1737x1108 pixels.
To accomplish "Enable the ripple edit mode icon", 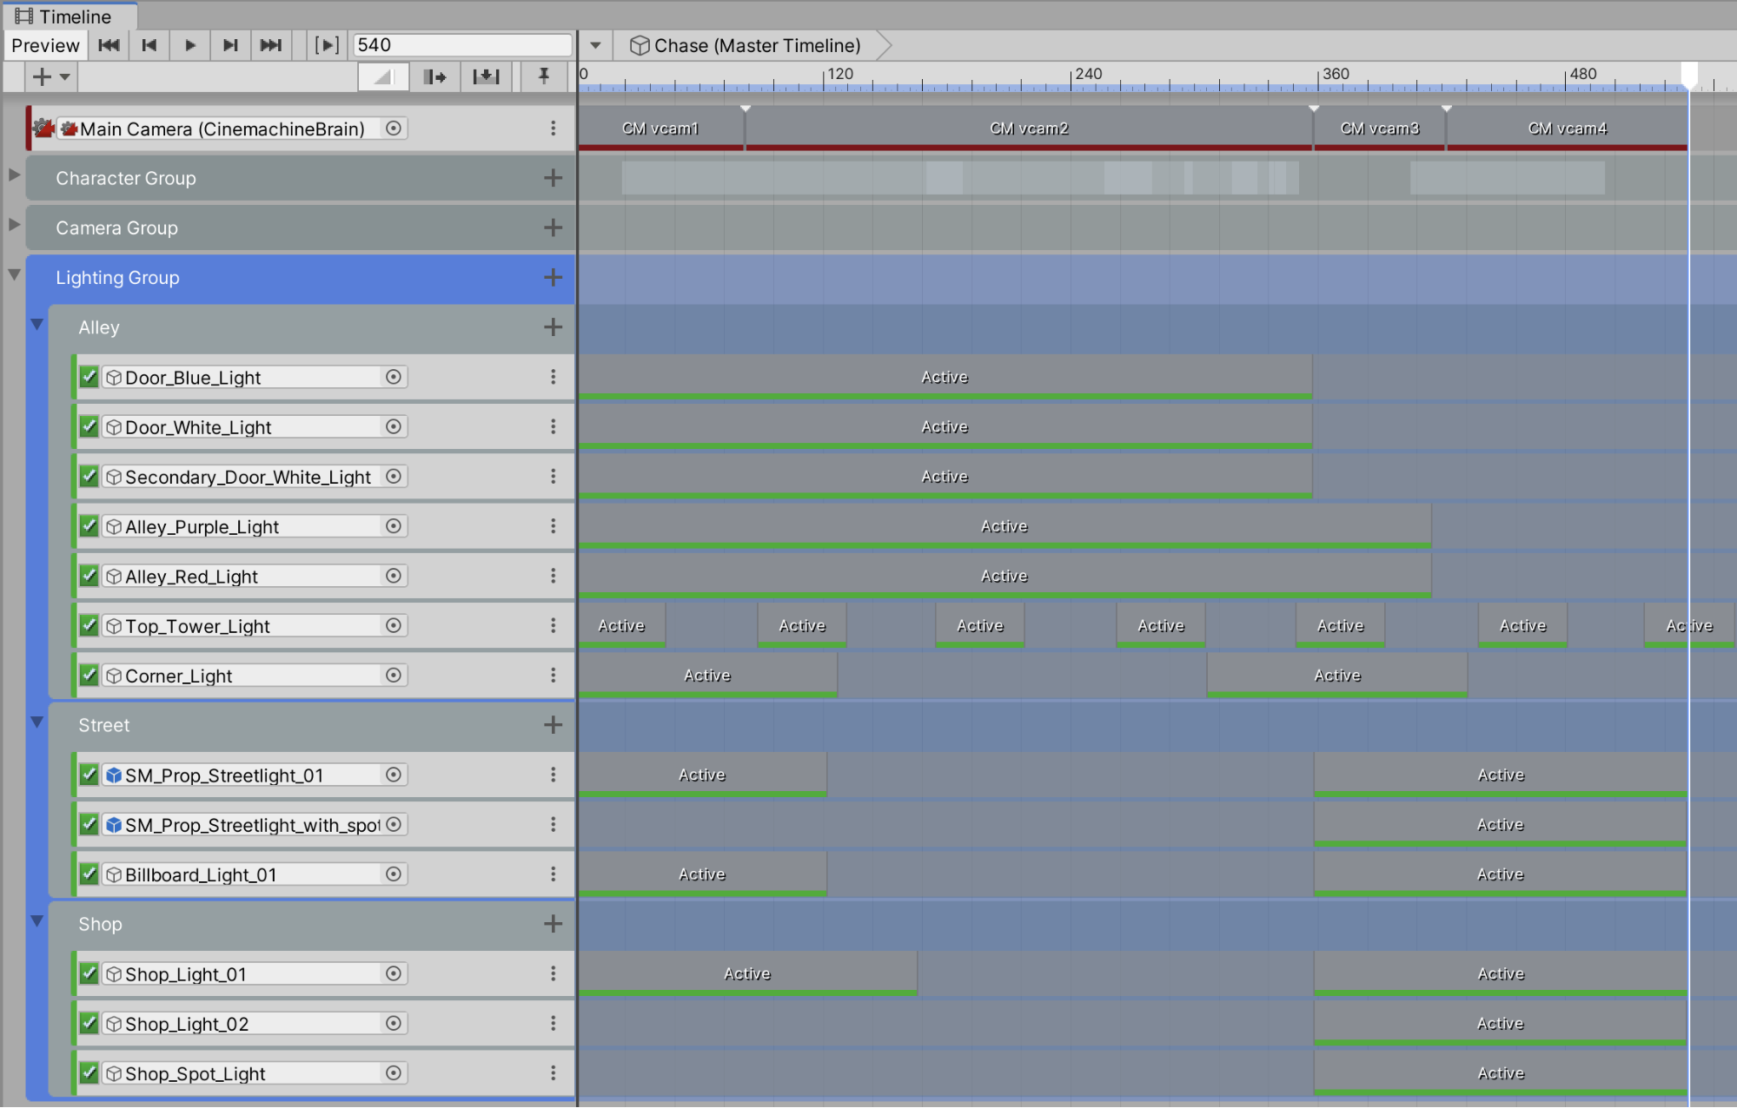I will (434, 77).
